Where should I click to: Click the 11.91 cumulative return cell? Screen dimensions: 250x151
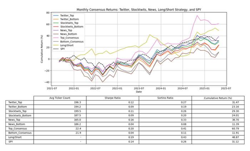(218, 133)
